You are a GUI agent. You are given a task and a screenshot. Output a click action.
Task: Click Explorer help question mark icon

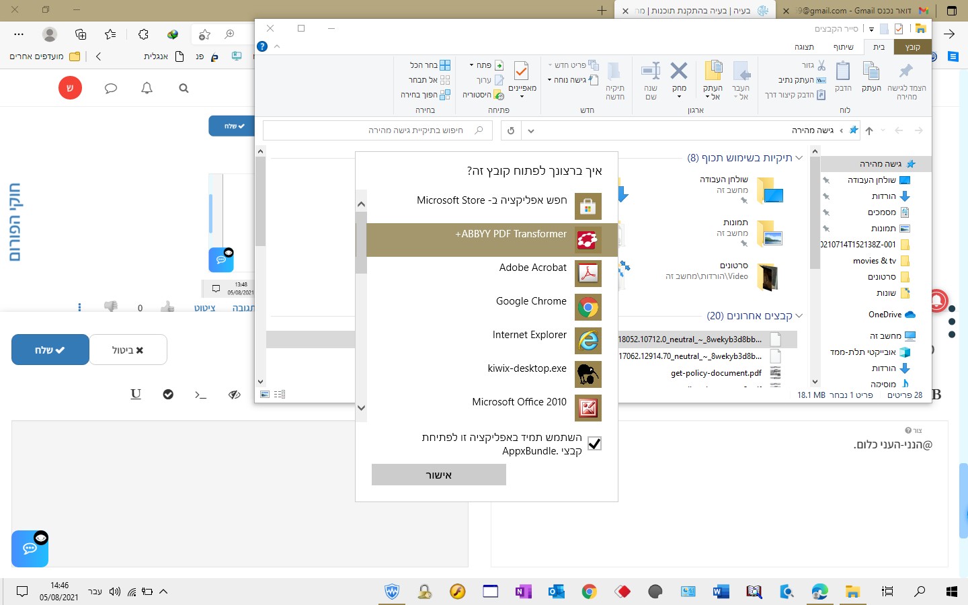(x=262, y=46)
